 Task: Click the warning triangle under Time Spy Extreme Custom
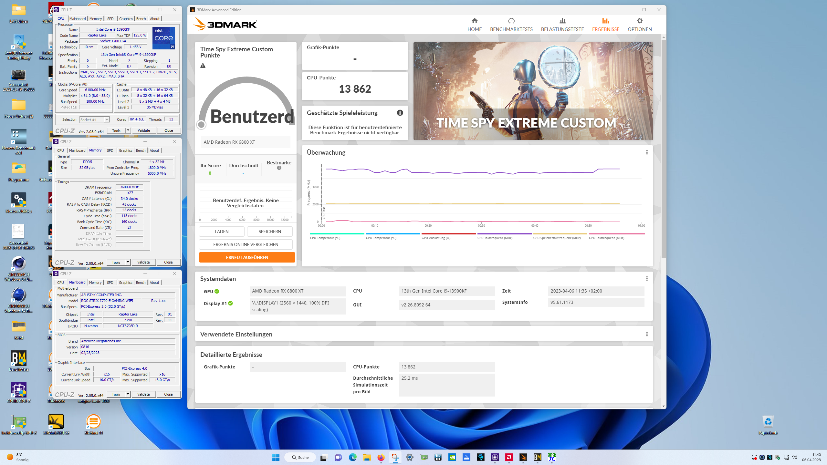tap(203, 66)
